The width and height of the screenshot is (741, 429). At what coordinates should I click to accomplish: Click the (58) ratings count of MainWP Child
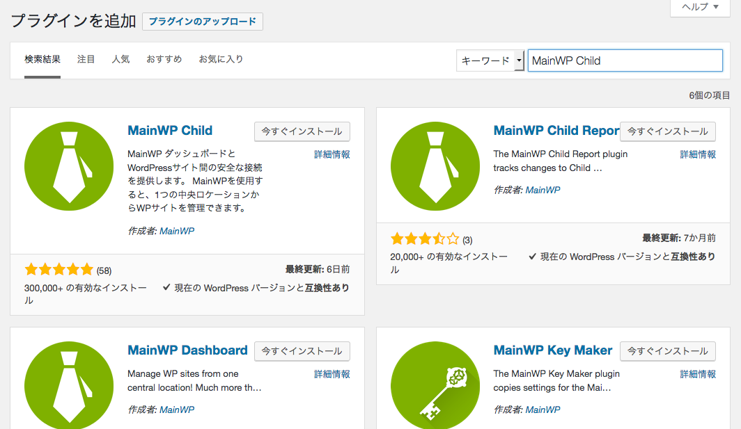(104, 271)
